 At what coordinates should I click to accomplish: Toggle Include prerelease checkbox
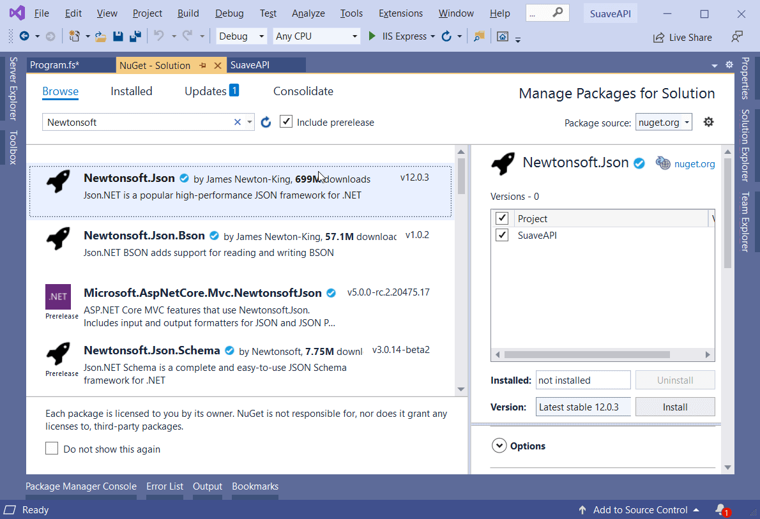286,122
